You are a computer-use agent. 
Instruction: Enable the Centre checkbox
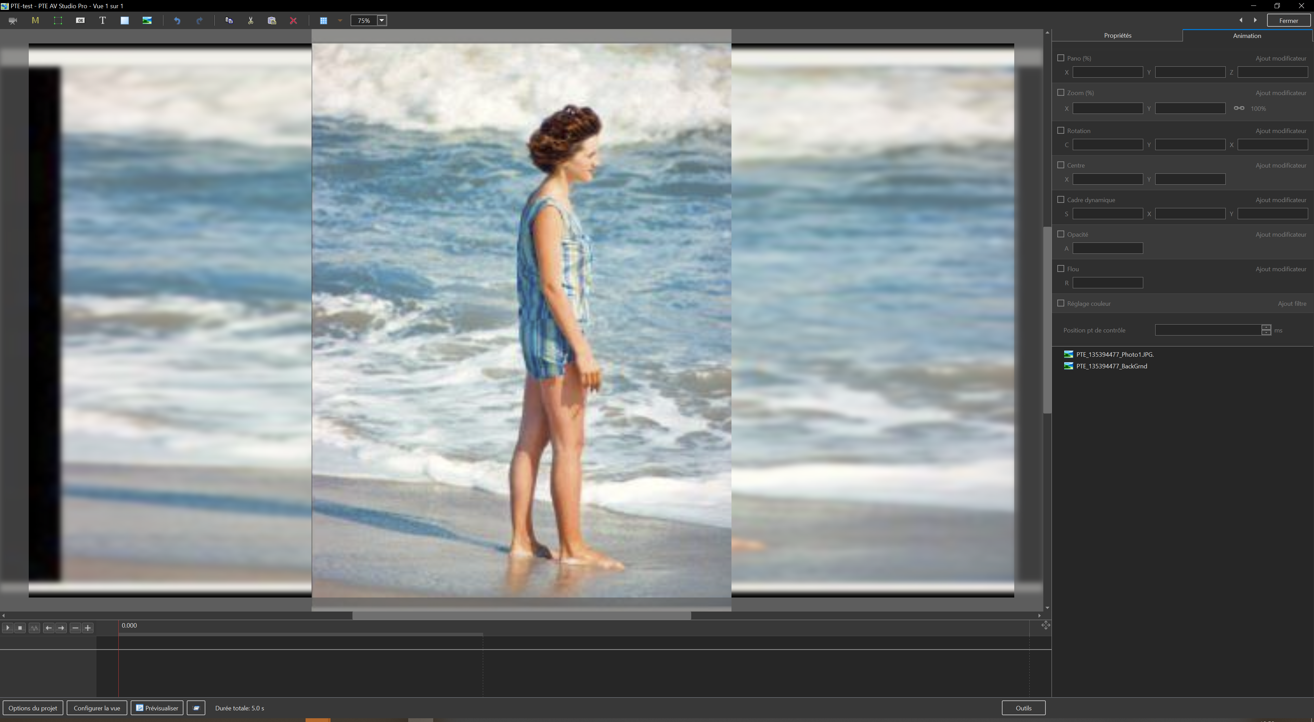pyautogui.click(x=1061, y=165)
